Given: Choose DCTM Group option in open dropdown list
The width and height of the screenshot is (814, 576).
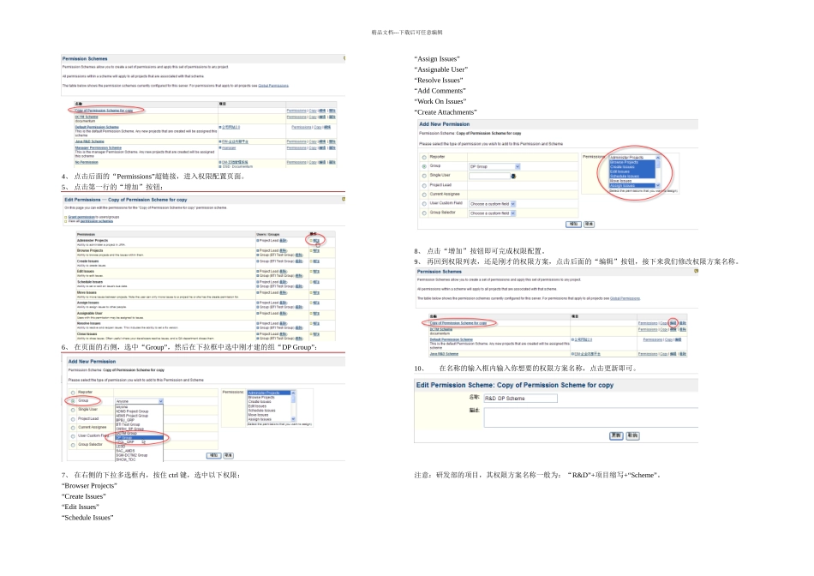Looking at the screenshot, I should 139,433.
